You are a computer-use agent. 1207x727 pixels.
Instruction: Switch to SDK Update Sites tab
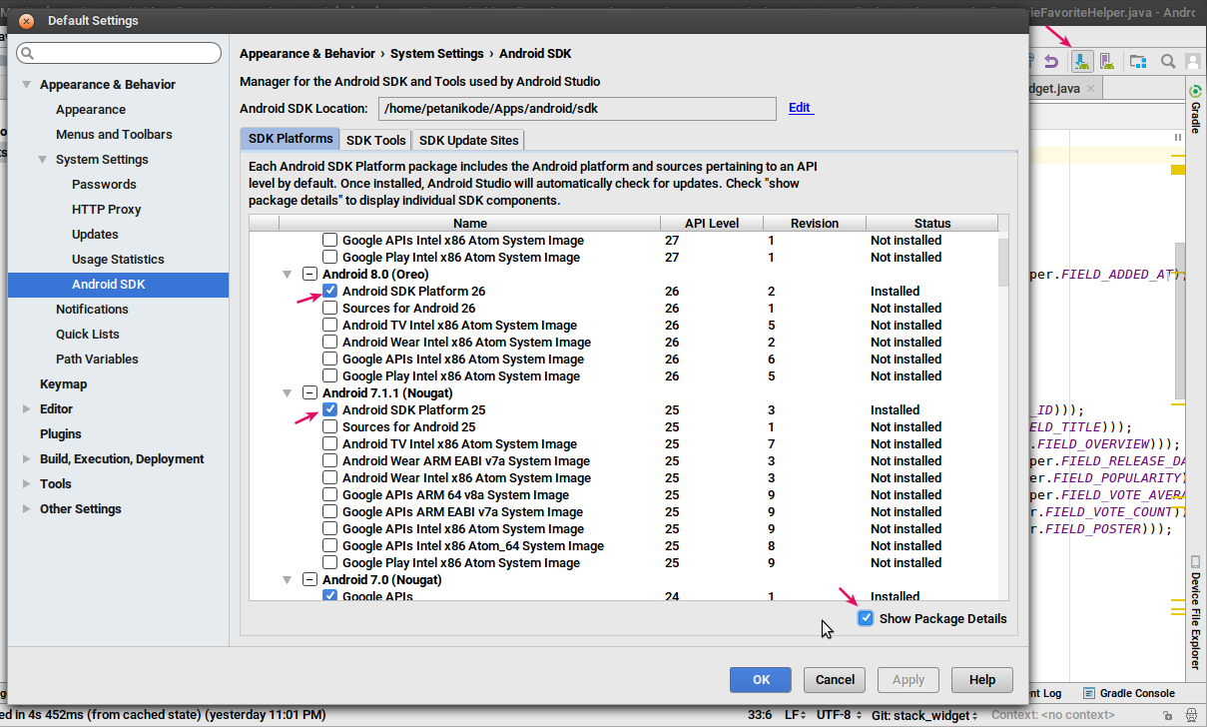click(x=468, y=141)
